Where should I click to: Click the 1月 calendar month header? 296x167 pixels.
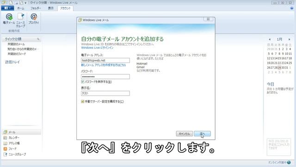279,39
